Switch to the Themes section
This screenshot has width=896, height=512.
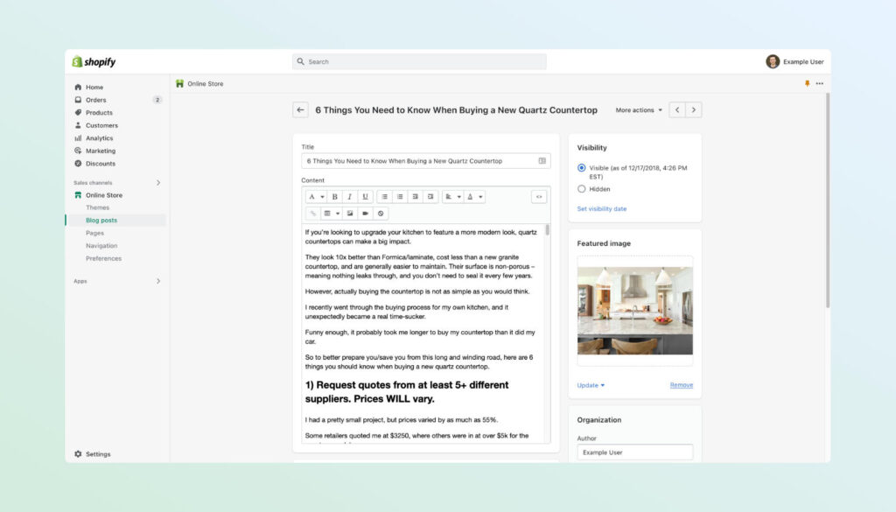tap(96, 207)
